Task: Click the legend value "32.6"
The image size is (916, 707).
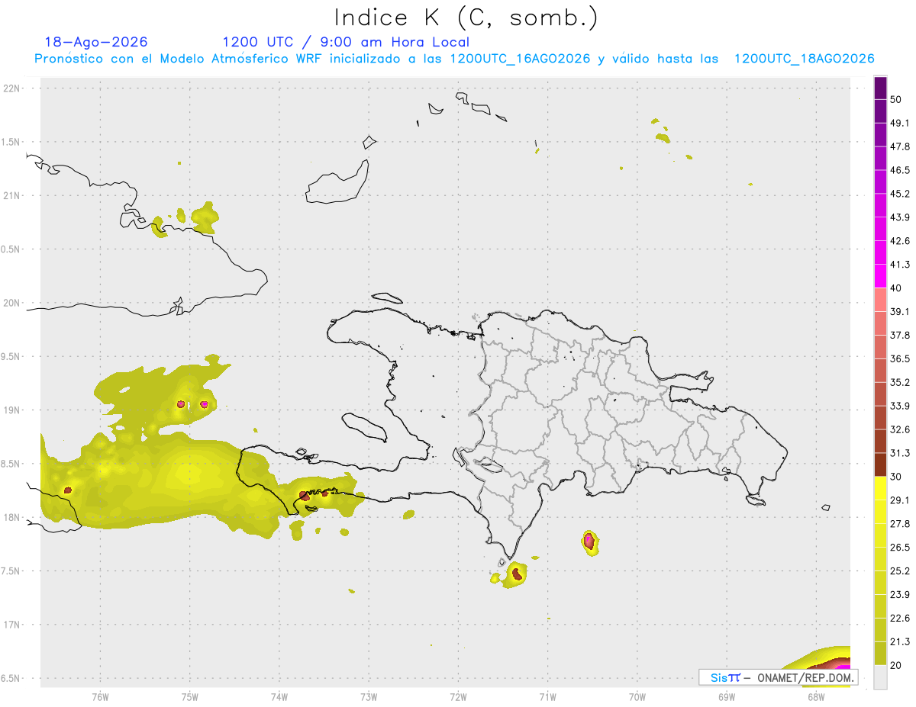Action: coord(899,429)
